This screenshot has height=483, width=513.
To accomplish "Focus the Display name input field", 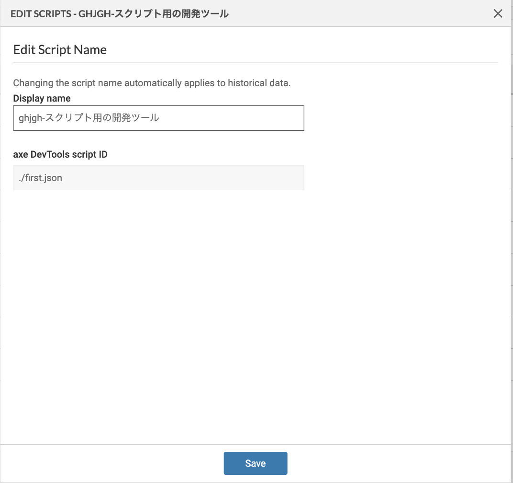I will pos(158,118).
